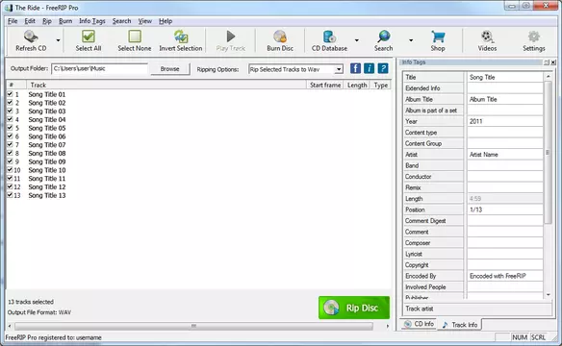
Task: Click the Facebook icon button
Action: click(x=355, y=68)
